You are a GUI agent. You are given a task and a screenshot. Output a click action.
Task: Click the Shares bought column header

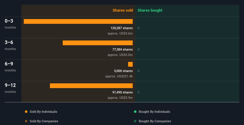(150, 10)
